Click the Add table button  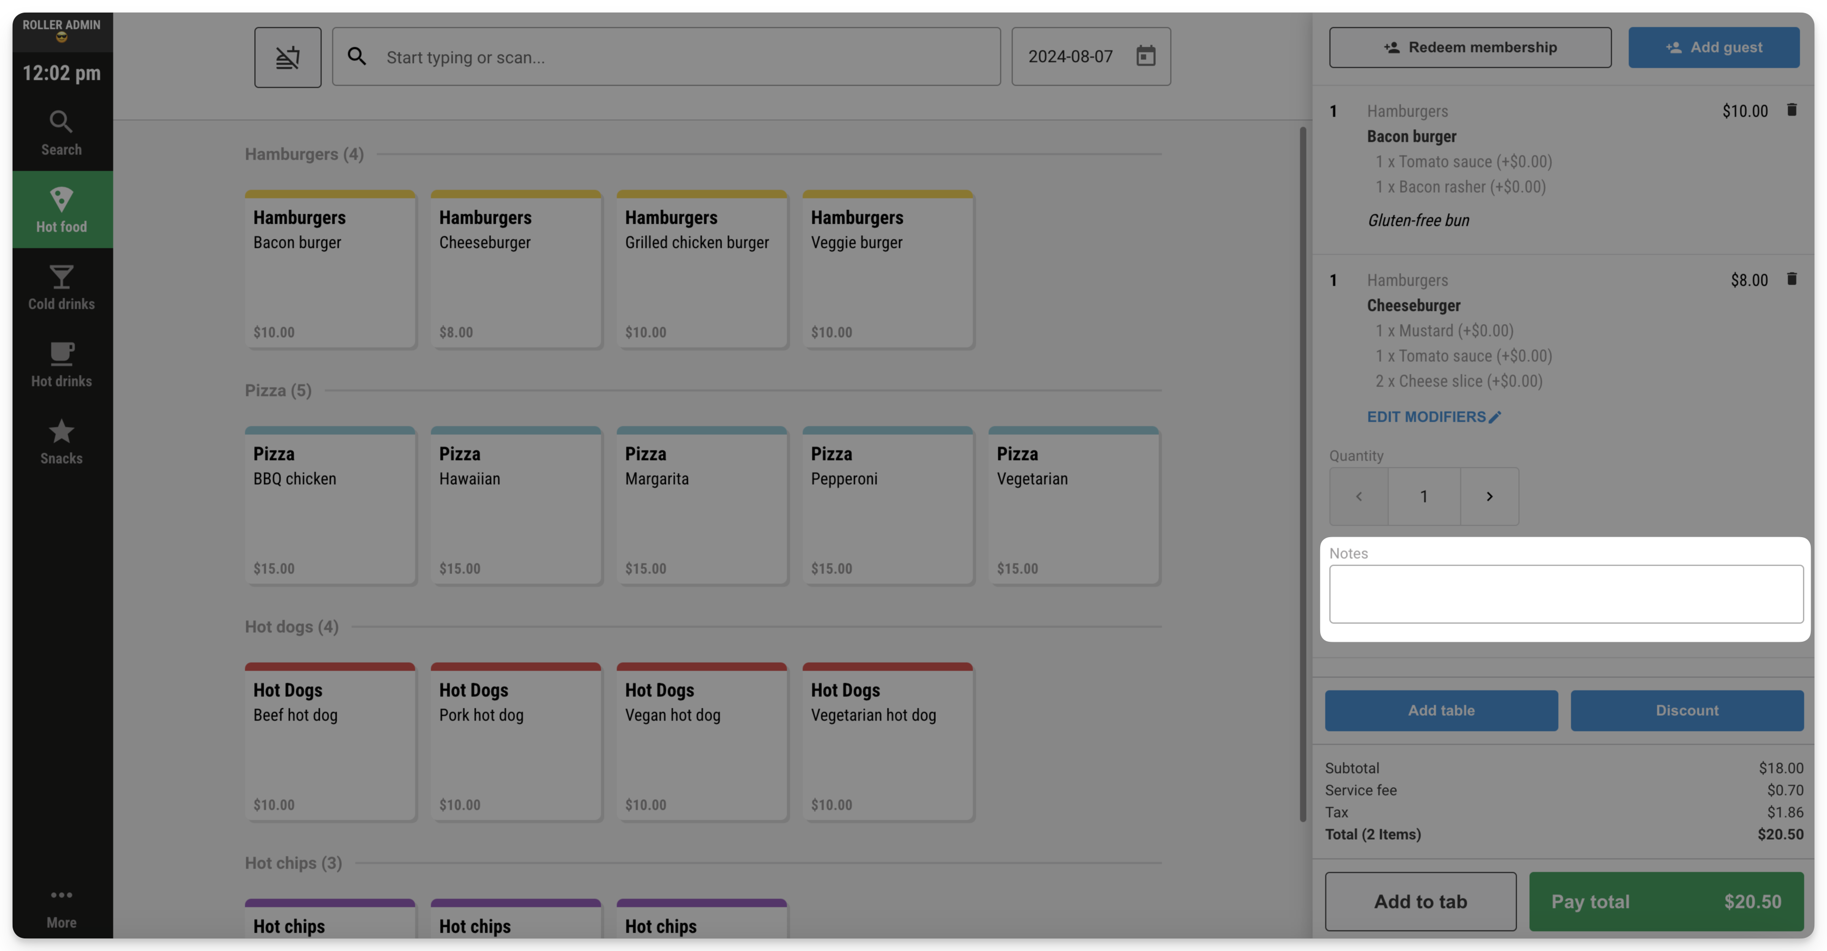[x=1440, y=710]
